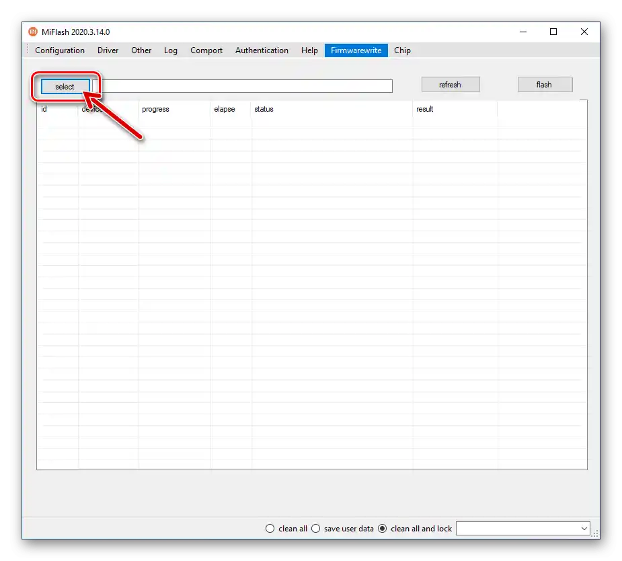The width and height of the screenshot is (622, 561).
Task: Open the Comport menu
Action: (x=206, y=50)
